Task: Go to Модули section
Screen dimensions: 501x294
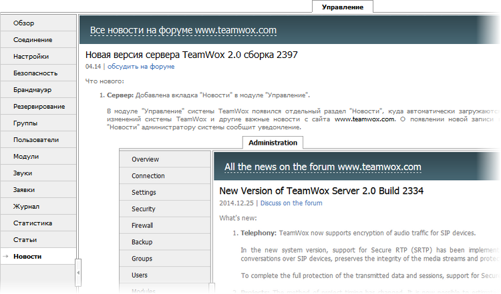Action: pos(38,156)
